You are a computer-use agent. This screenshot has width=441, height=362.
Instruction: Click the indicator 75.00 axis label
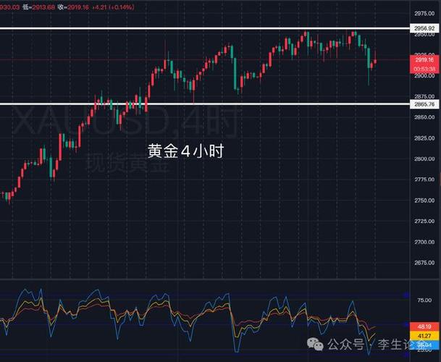tap(424, 300)
